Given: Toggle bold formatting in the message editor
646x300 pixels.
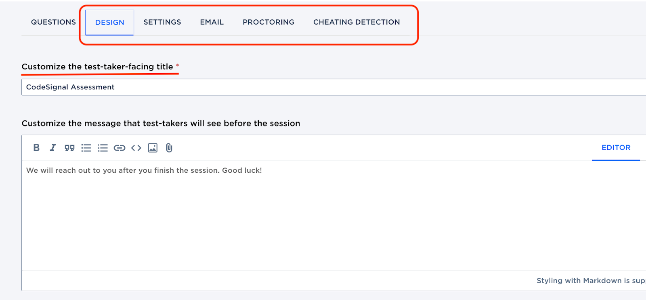Looking at the screenshot, I should point(36,148).
